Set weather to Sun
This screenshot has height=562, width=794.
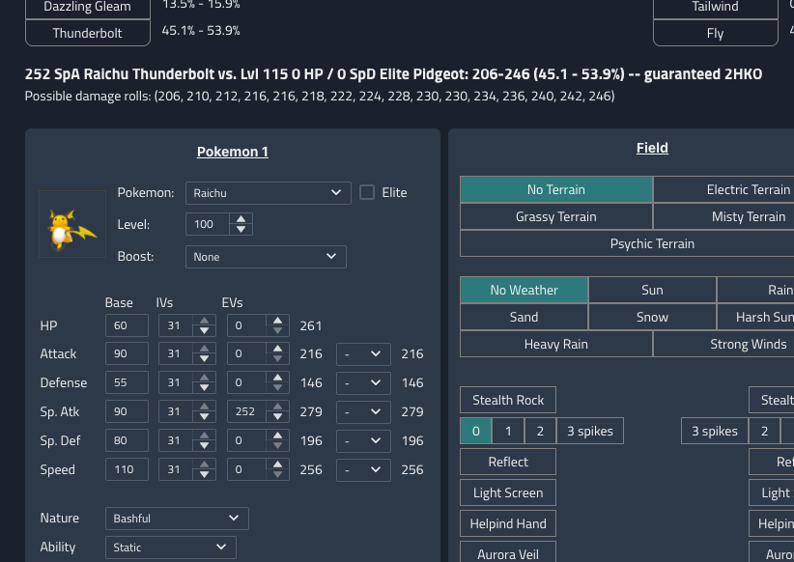[652, 290]
